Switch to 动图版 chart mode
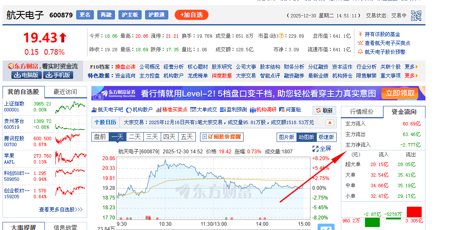 [307, 137]
